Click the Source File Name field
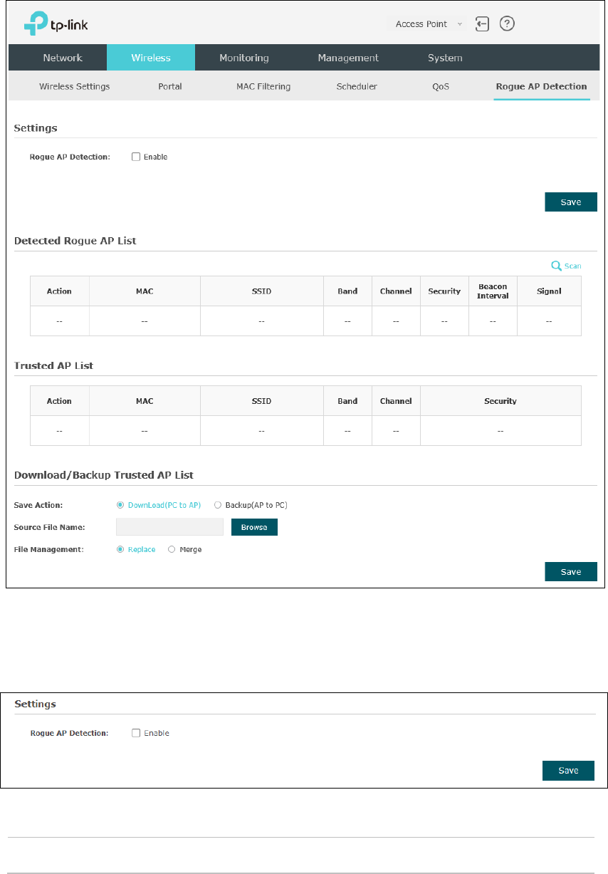The image size is (608, 874). pos(170,527)
